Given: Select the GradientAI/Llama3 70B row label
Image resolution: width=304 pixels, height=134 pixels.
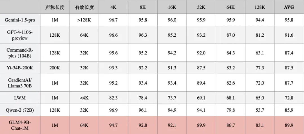Looking at the screenshot, I should coord(20,83).
